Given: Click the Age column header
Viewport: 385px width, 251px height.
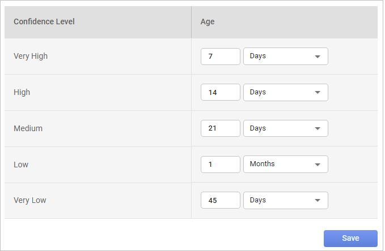Looking at the screenshot, I should tap(208, 22).
